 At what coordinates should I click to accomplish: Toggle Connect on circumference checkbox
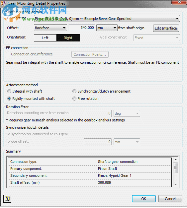pos(8,54)
